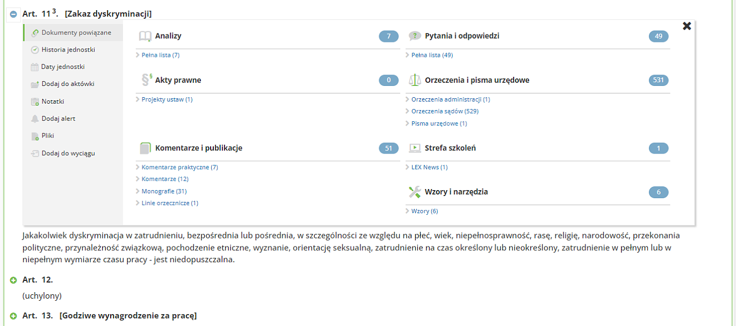737x326 pixels.
Task: Click the Strefa szkoleń screen icon
Action: (x=415, y=148)
